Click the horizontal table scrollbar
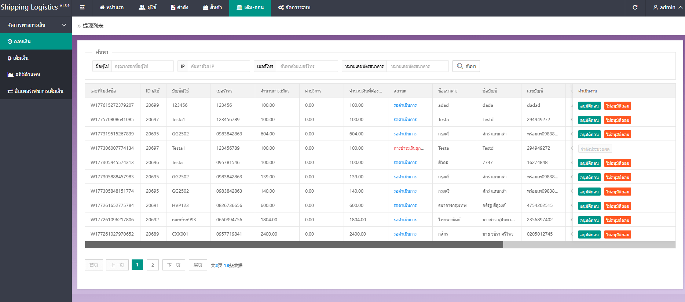The image size is (685, 302). tap(293, 245)
